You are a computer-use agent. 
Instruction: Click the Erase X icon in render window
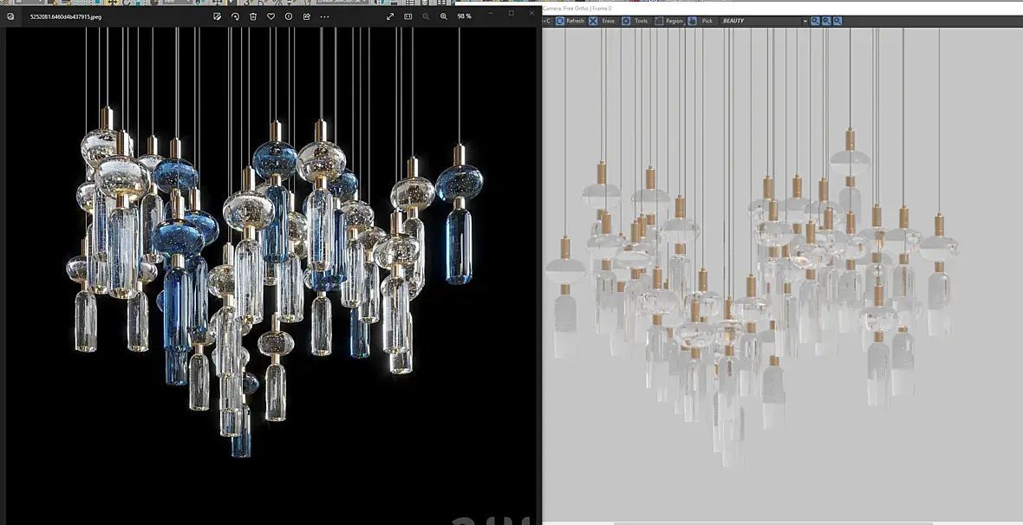(593, 21)
